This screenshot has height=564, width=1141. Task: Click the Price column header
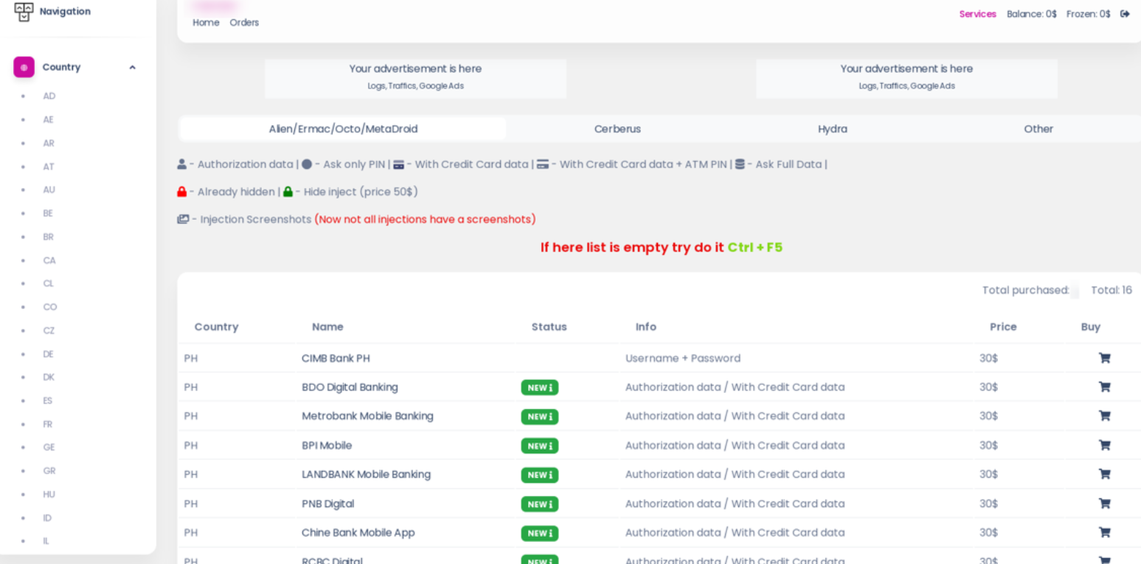coord(1003,327)
